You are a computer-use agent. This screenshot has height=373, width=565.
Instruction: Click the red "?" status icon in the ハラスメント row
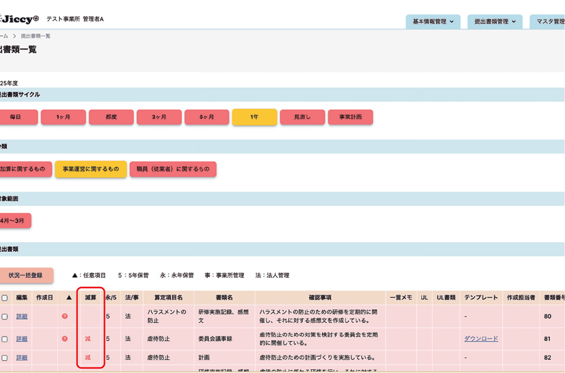pos(65,316)
